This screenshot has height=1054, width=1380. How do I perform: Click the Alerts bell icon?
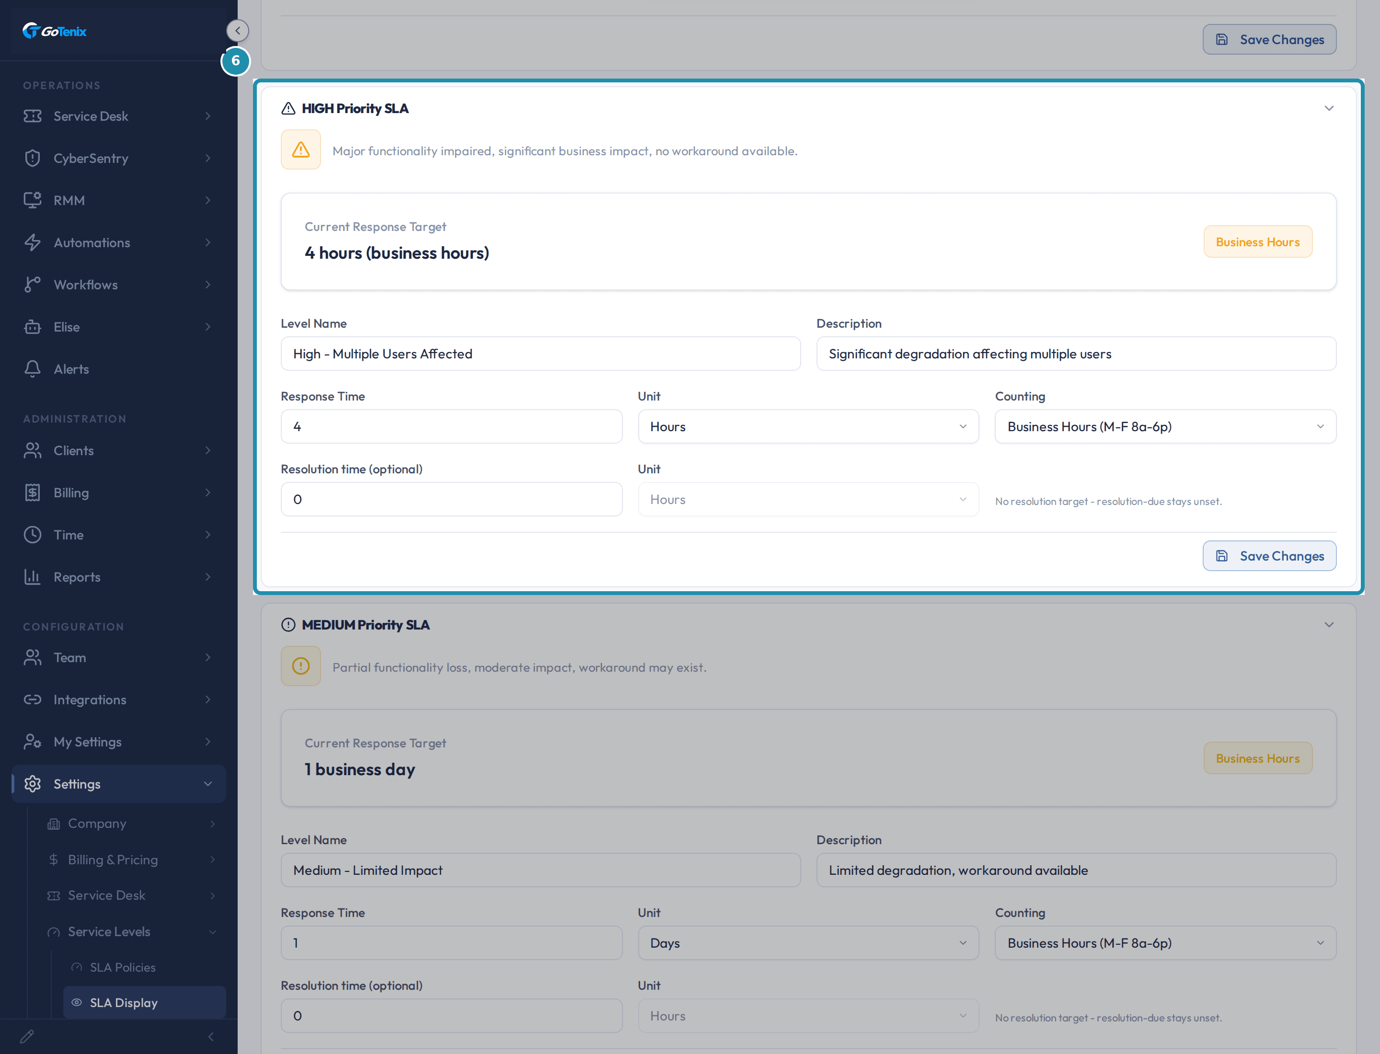click(x=33, y=369)
